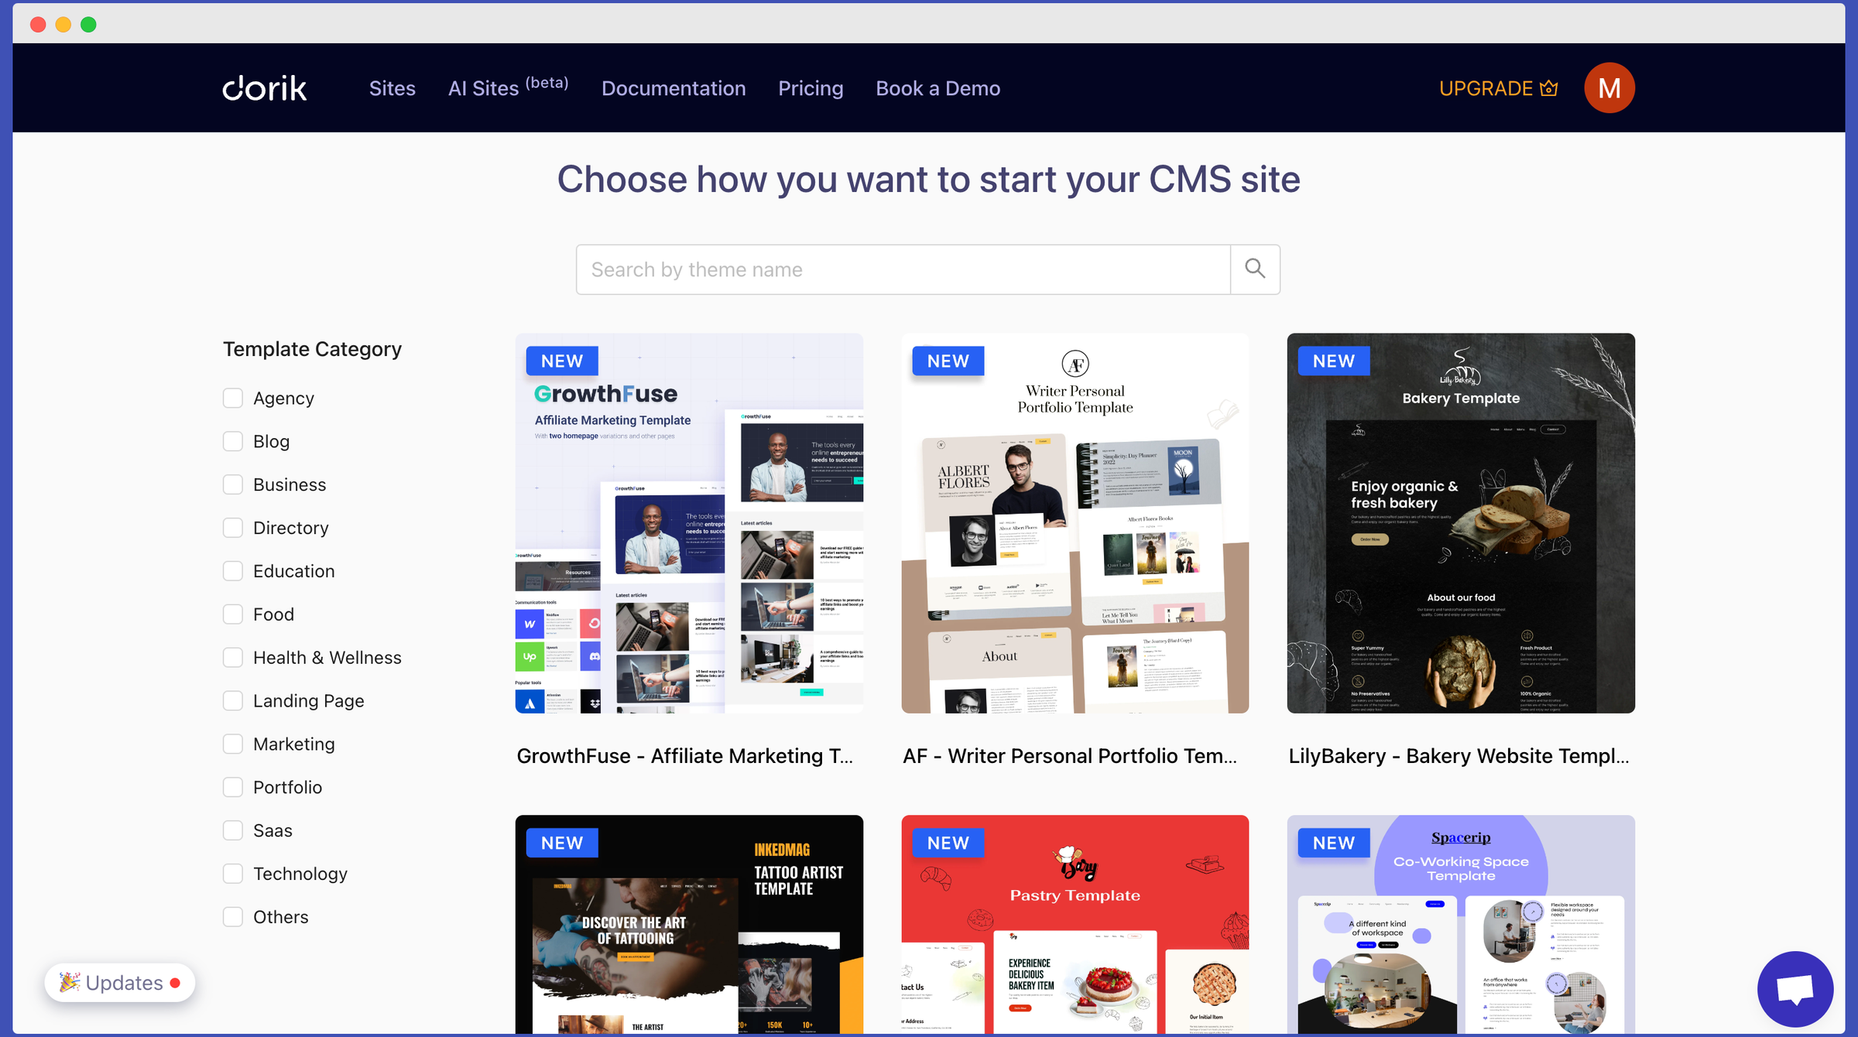
Task: Toggle the Agency category checkbox
Action: (x=234, y=398)
